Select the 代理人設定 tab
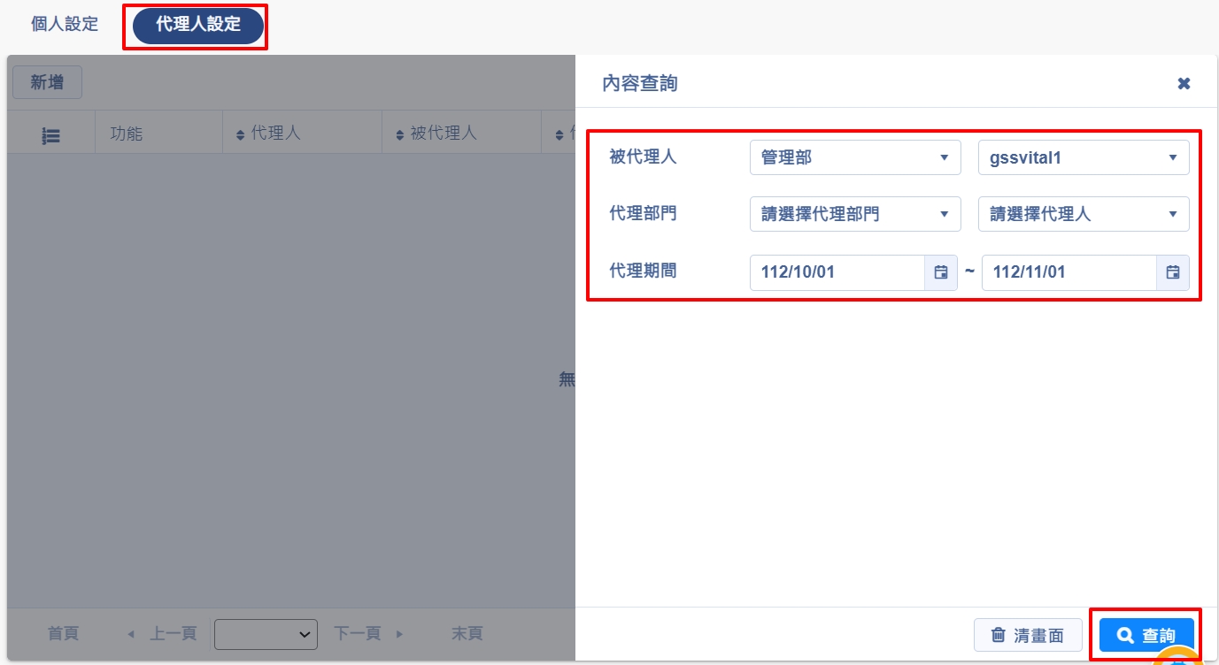1219x665 pixels. point(198,26)
